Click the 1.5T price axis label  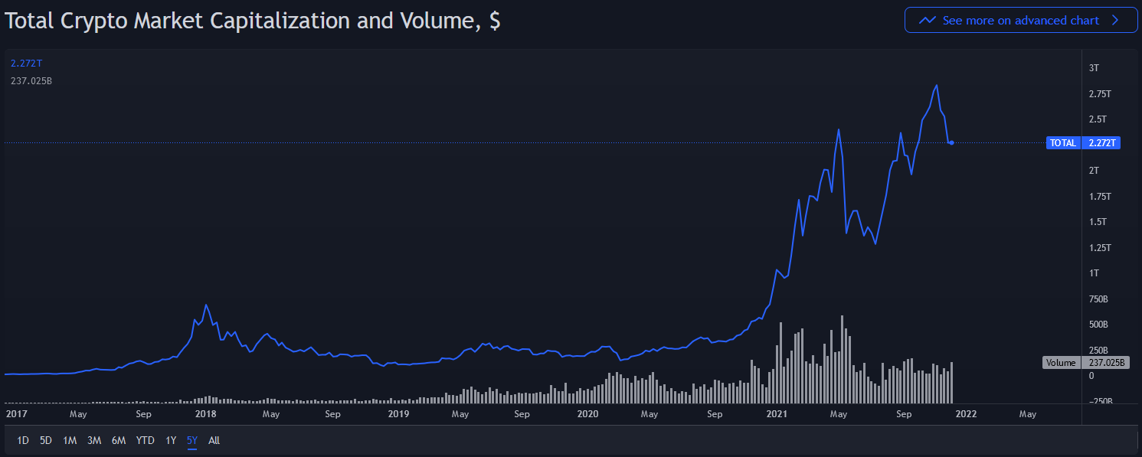(1098, 222)
